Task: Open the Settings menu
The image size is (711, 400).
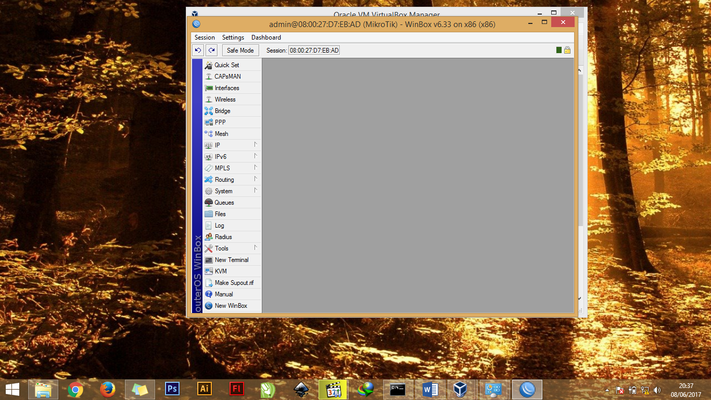Action: (x=233, y=37)
